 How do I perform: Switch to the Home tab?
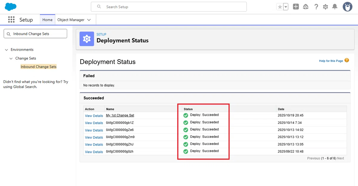pos(47,20)
